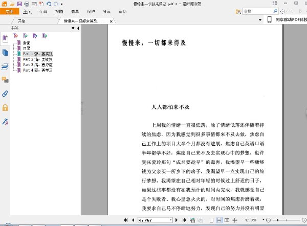Switch to the 分享 ribbon tab
Screen dimensions: 307x226
(107, 12)
